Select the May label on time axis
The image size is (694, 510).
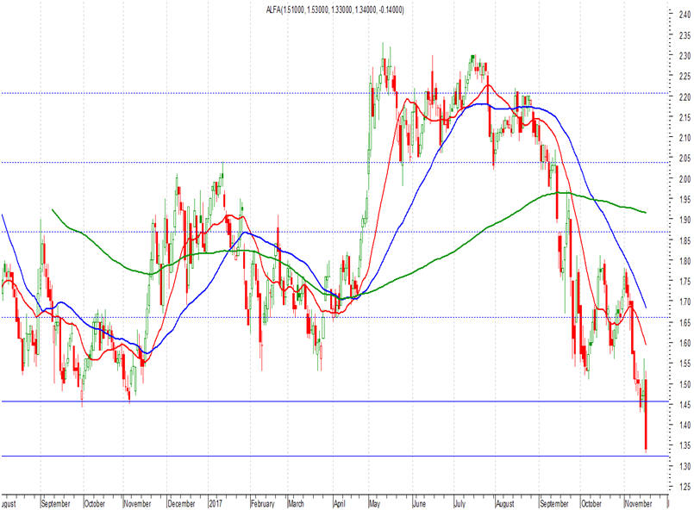click(374, 503)
